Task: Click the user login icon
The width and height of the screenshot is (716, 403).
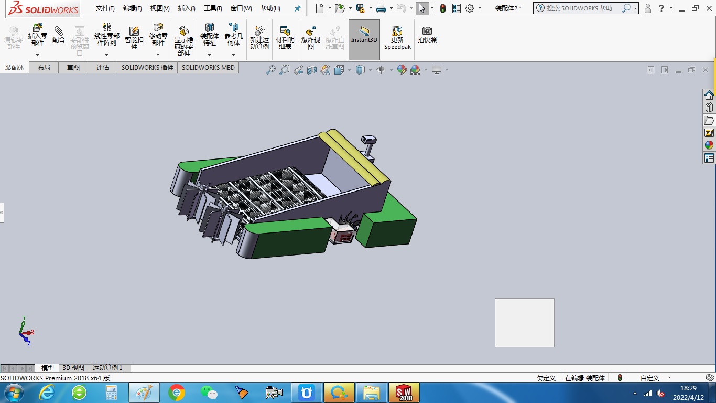Action: [648, 8]
